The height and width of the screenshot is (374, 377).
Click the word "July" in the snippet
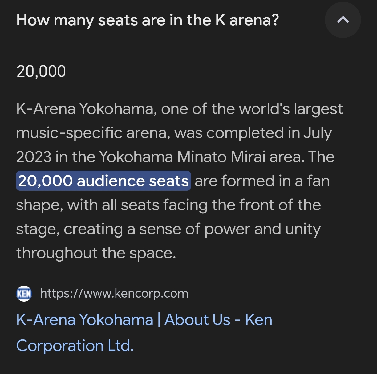click(318, 133)
